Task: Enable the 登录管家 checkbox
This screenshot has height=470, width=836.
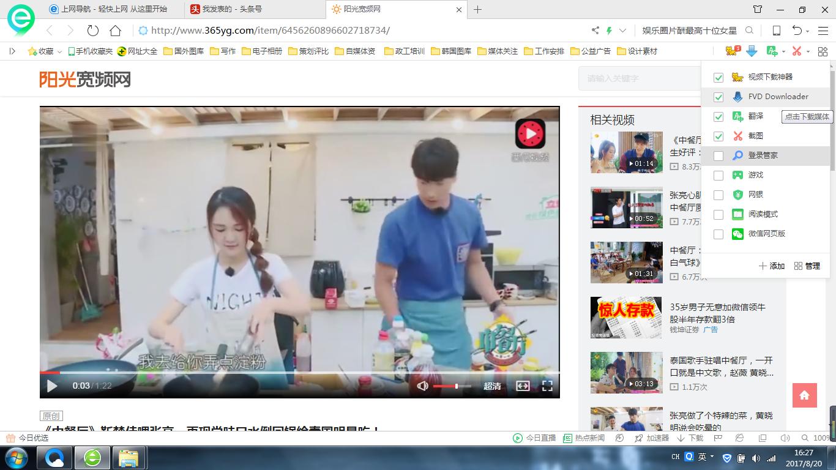Action: [x=718, y=155]
